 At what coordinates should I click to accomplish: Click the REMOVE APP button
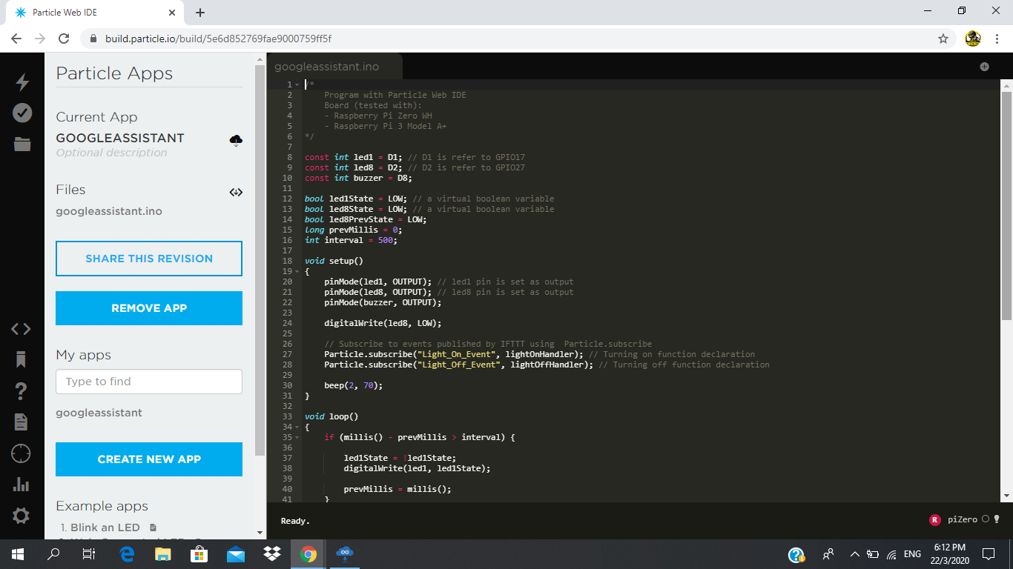coord(149,308)
